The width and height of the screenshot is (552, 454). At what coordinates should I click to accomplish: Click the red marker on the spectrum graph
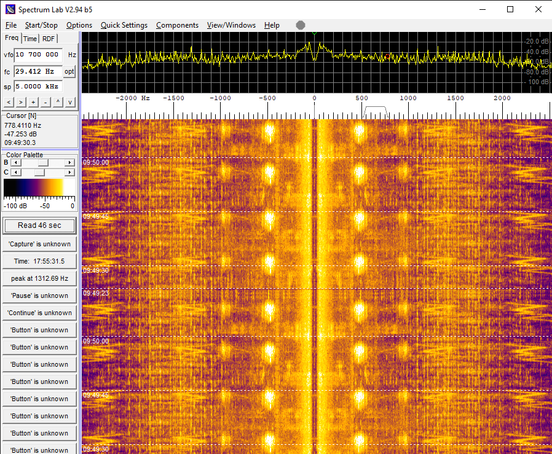(388, 57)
